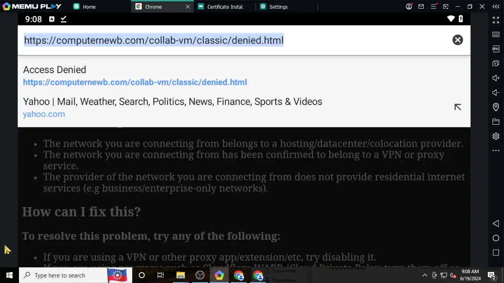Select the Access Denied suggestion title
The image size is (504, 283).
pyautogui.click(x=54, y=70)
